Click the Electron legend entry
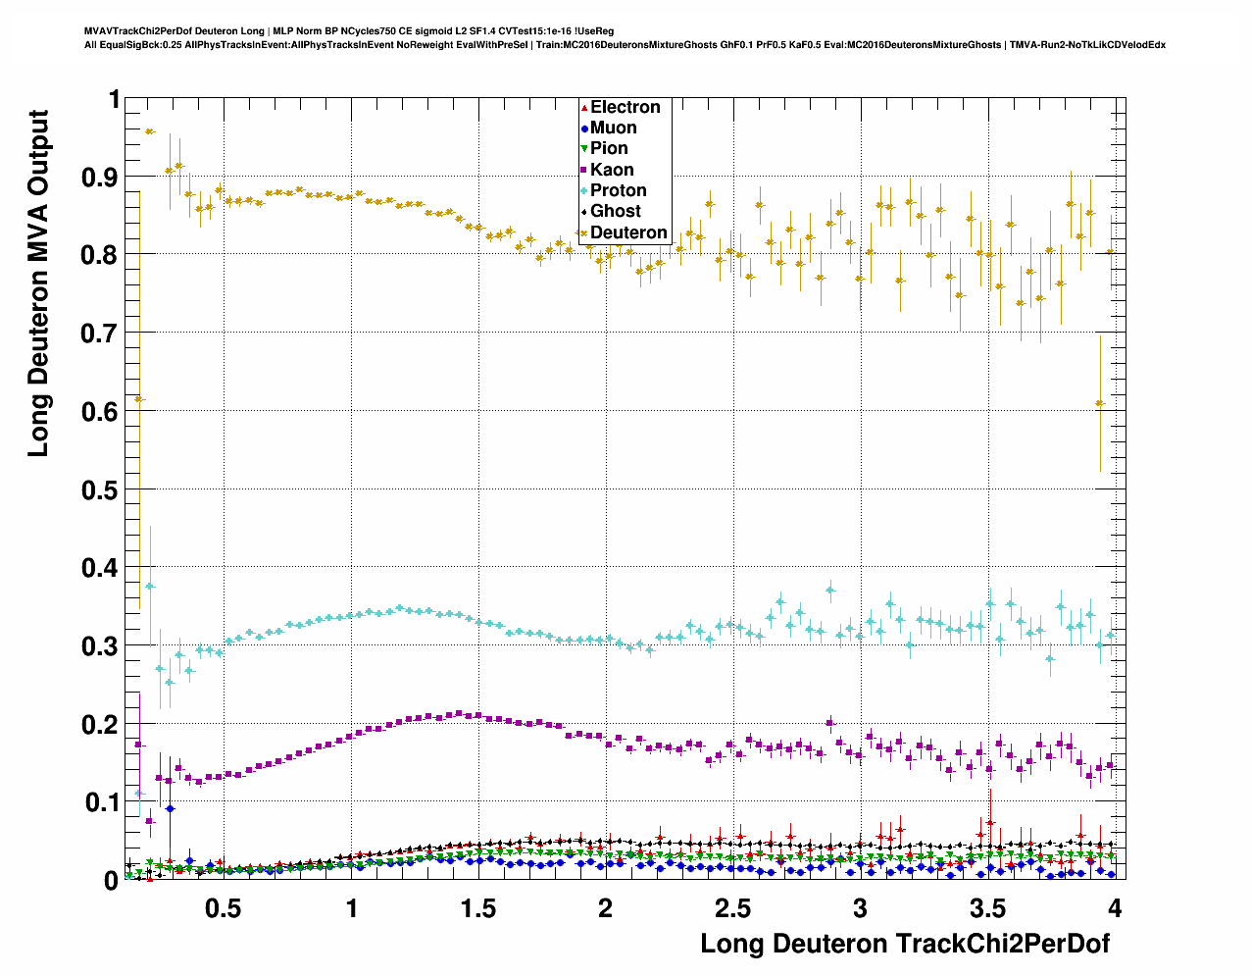1251x977 pixels. (624, 108)
